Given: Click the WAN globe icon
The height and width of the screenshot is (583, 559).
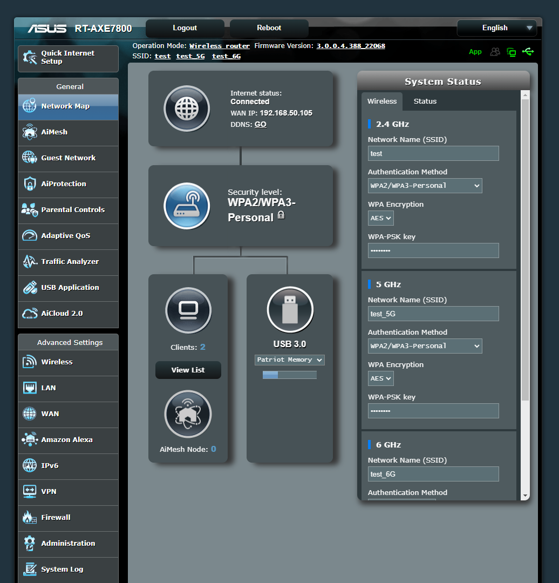Looking at the screenshot, I should pos(30,413).
